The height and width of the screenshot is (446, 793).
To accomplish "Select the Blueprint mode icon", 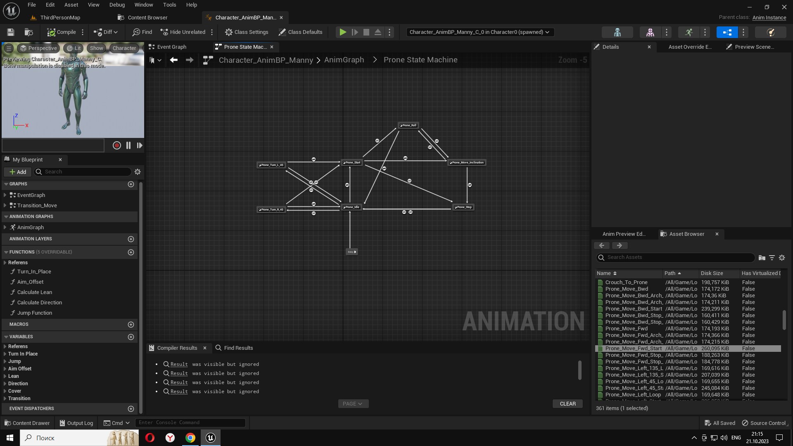I will 727,32.
